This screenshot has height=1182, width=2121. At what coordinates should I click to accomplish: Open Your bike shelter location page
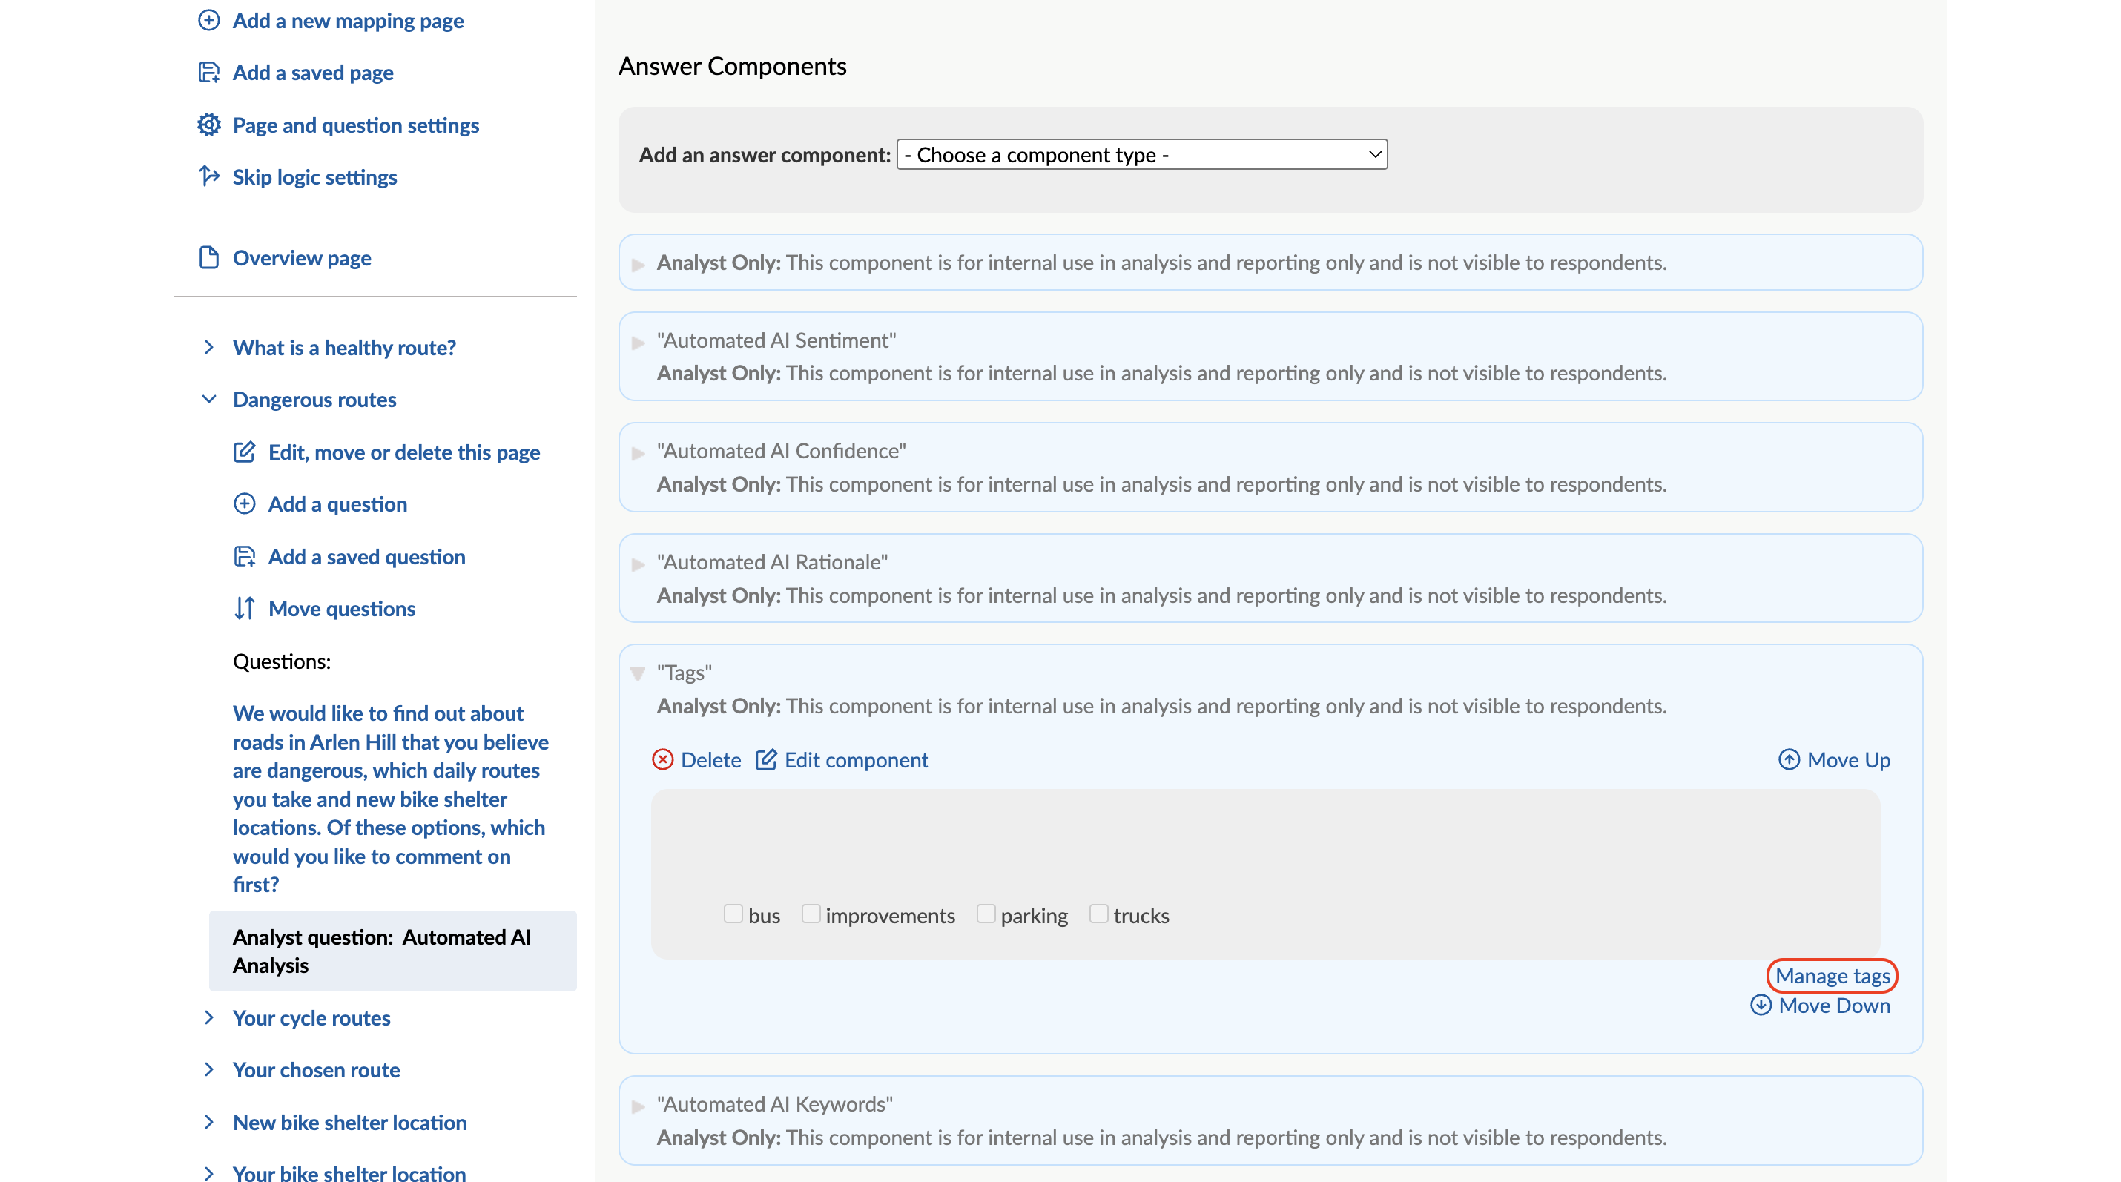[x=349, y=1173]
